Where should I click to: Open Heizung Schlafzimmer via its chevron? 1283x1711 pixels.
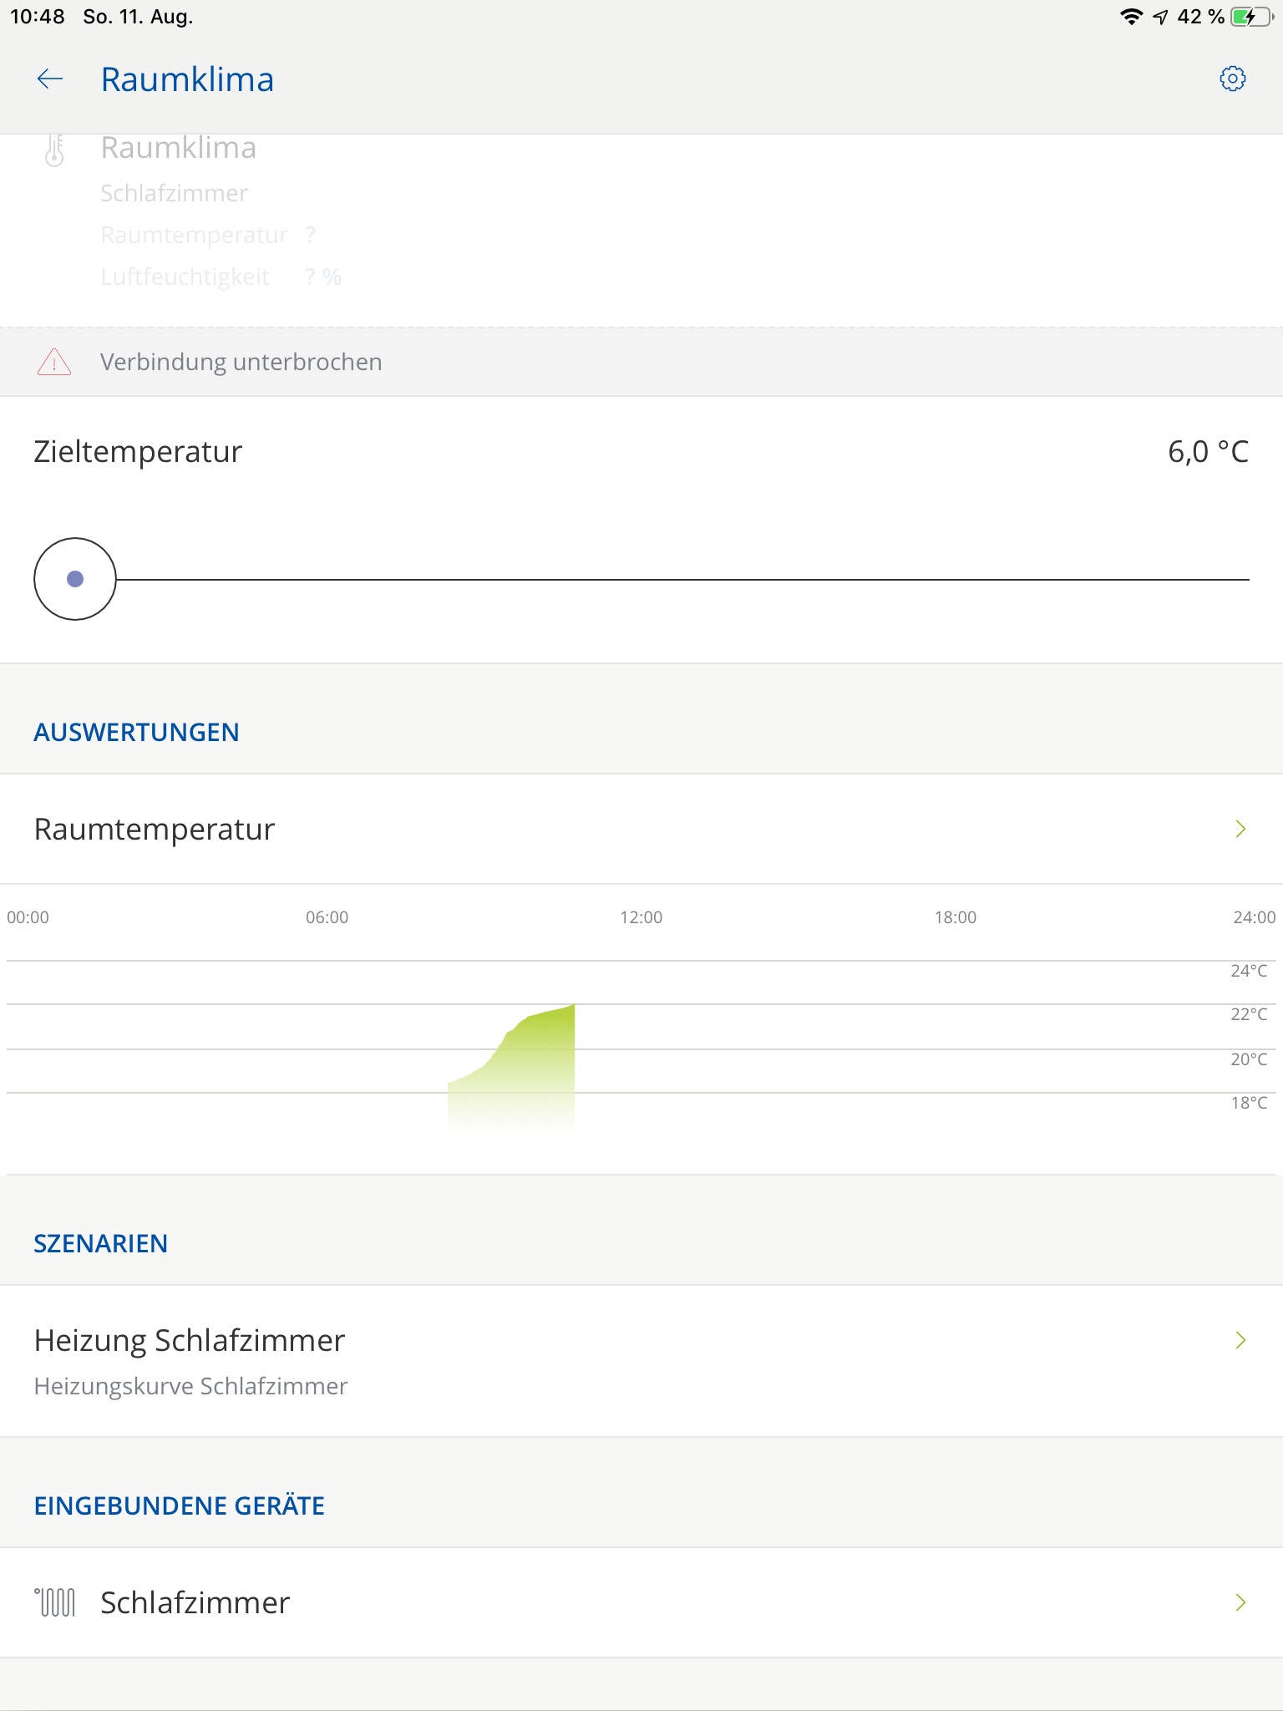1240,1340
